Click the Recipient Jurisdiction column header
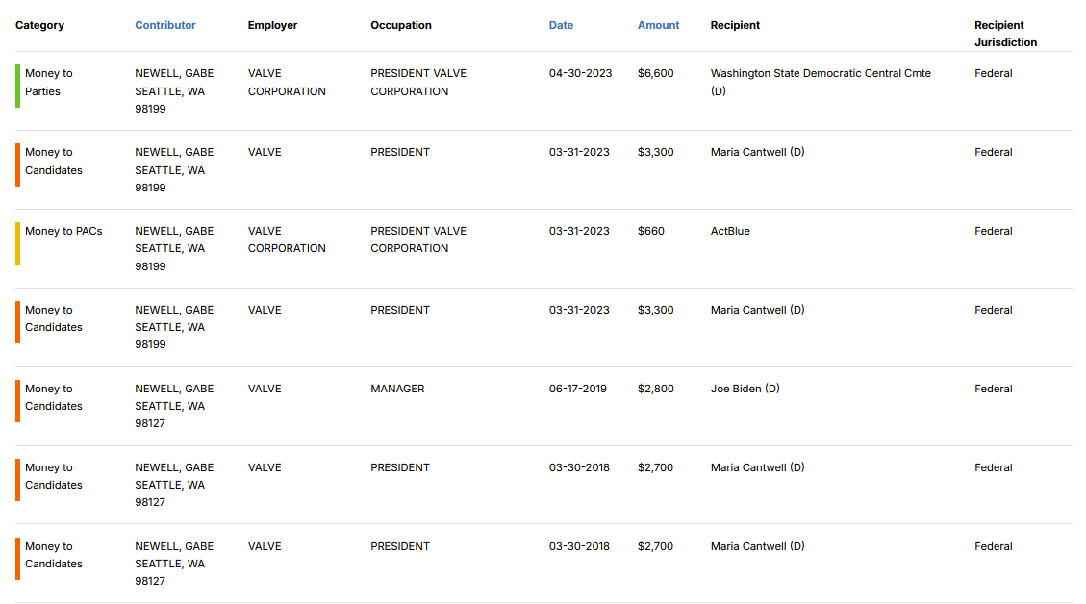1086x604 pixels. (x=1005, y=34)
